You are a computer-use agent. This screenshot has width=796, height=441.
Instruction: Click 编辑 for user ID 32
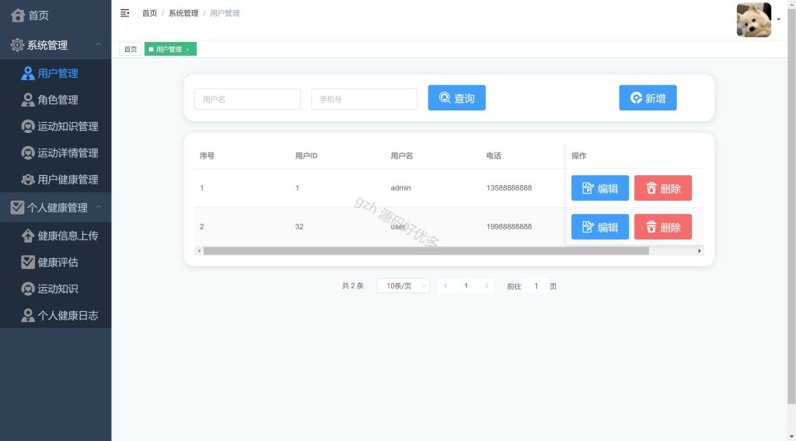click(x=600, y=226)
